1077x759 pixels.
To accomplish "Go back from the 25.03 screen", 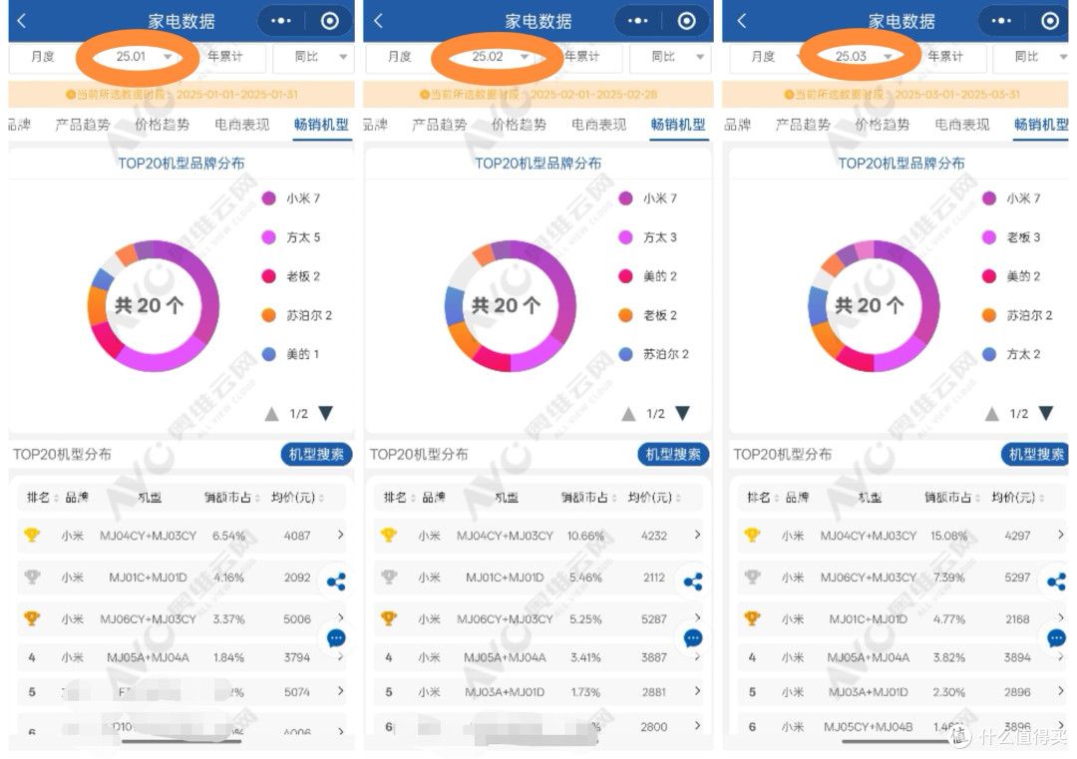I will click(742, 21).
